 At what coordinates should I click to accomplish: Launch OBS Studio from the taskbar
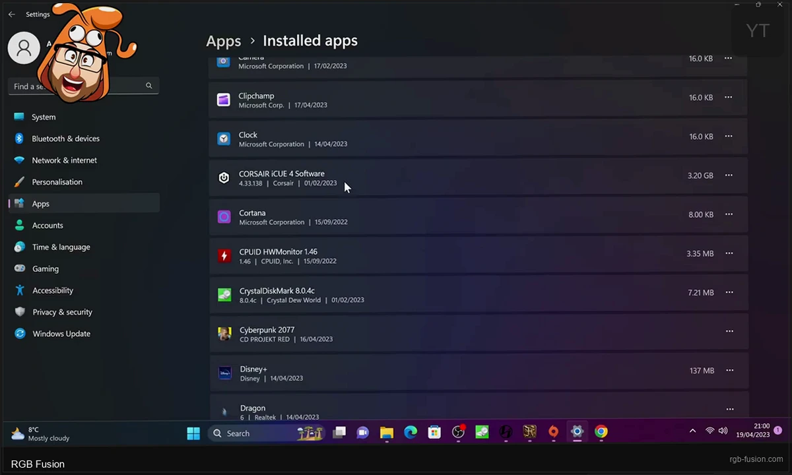tap(458, 433)
